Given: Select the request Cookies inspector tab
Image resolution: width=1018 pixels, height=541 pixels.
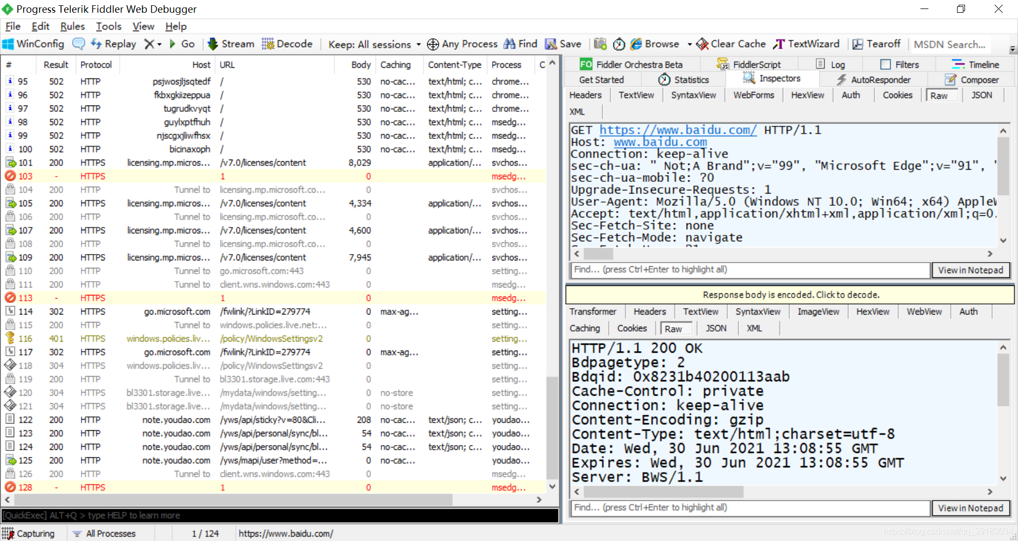Looking at the screenshot, I should pyautogui.click(x=898, y=95).
